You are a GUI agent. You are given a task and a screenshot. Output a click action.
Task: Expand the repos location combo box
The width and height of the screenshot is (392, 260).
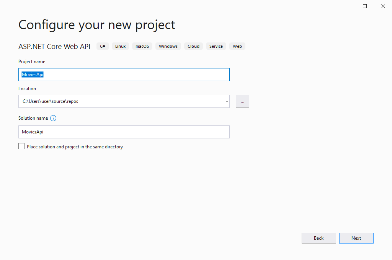coord(226,101)
